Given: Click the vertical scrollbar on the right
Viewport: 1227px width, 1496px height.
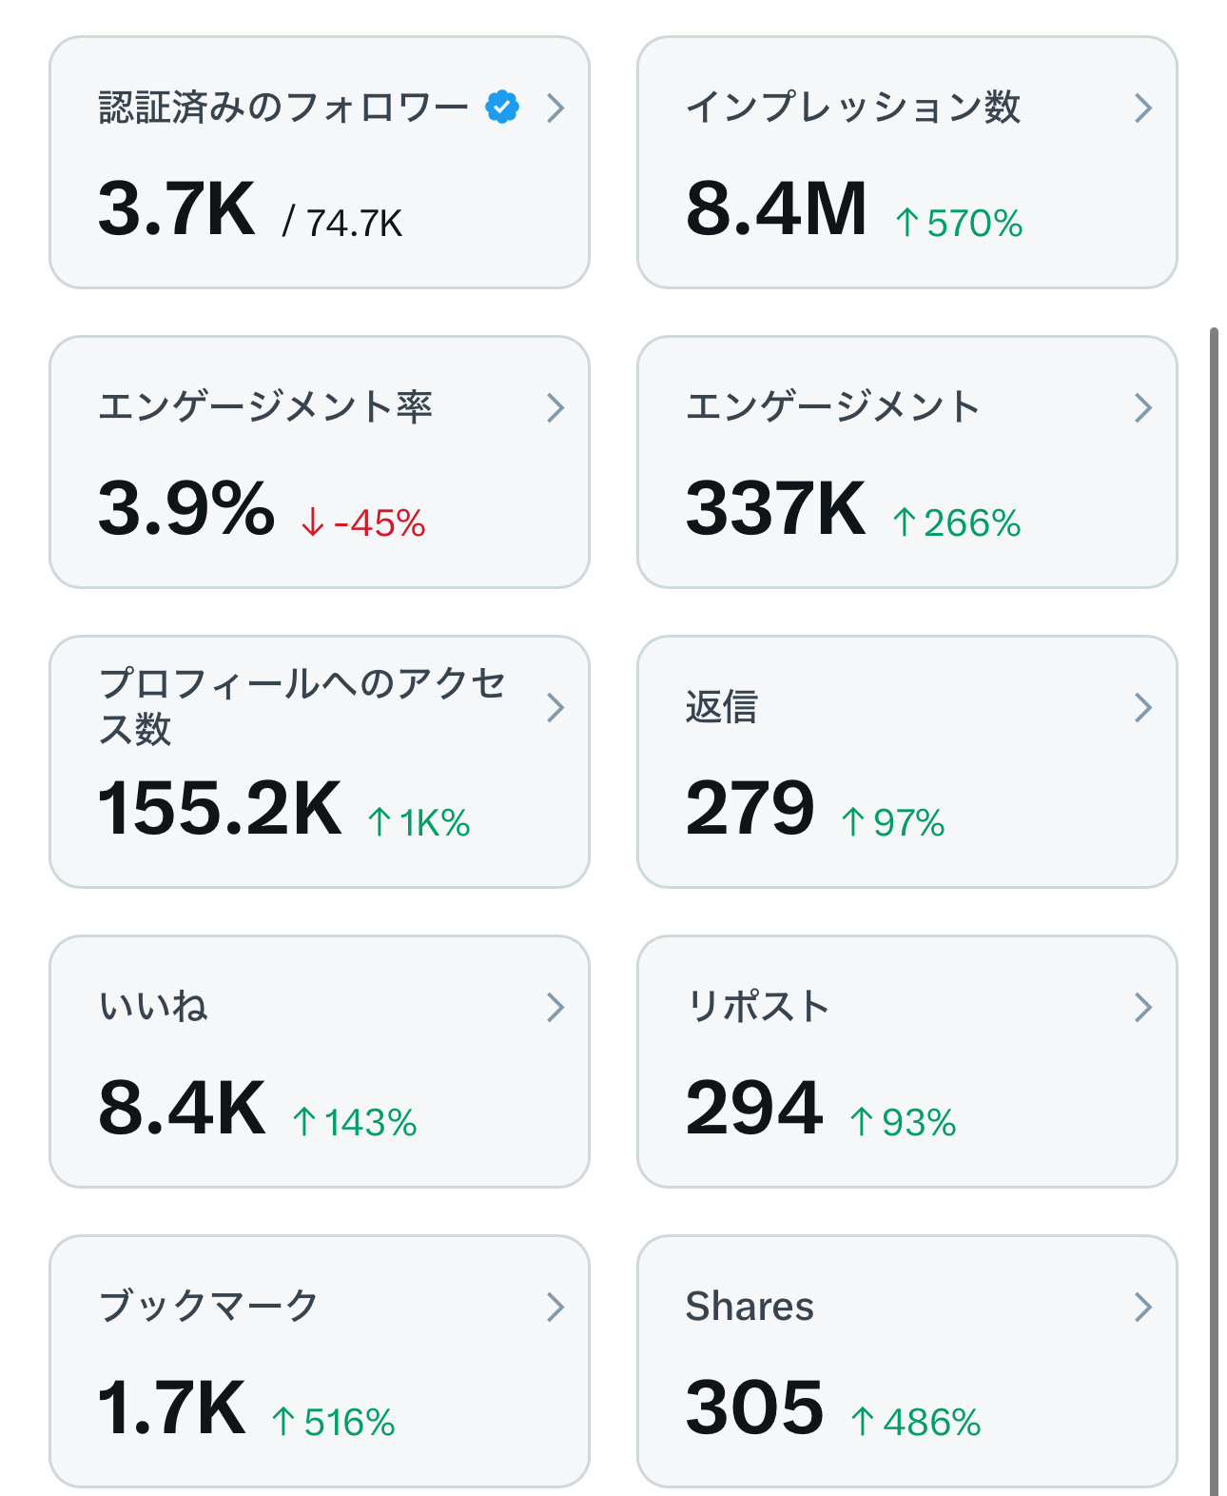Looking at the screenshot, I should click(1214, 856).
